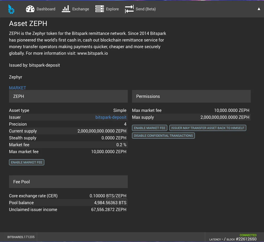Open the Dashboard gauge icon
This screenshot has height=242, width=264.
pyautogui.click(x=30, y=9)
